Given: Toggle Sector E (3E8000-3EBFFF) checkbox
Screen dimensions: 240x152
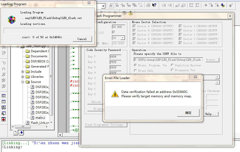Looking at the screenshot, I should [x=134, y=43].
